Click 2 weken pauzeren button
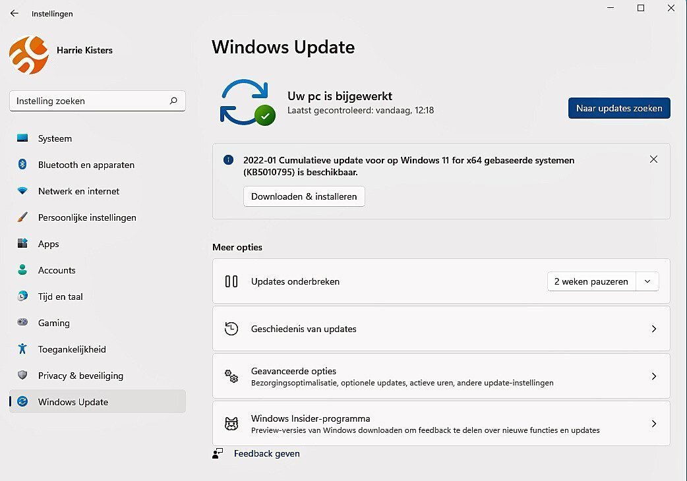 [591, 281]
